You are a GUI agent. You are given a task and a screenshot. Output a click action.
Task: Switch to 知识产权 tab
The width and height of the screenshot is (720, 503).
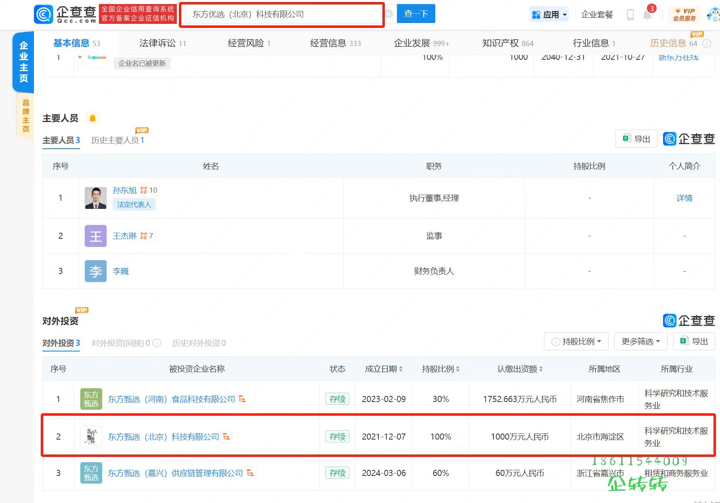point(508,43)
